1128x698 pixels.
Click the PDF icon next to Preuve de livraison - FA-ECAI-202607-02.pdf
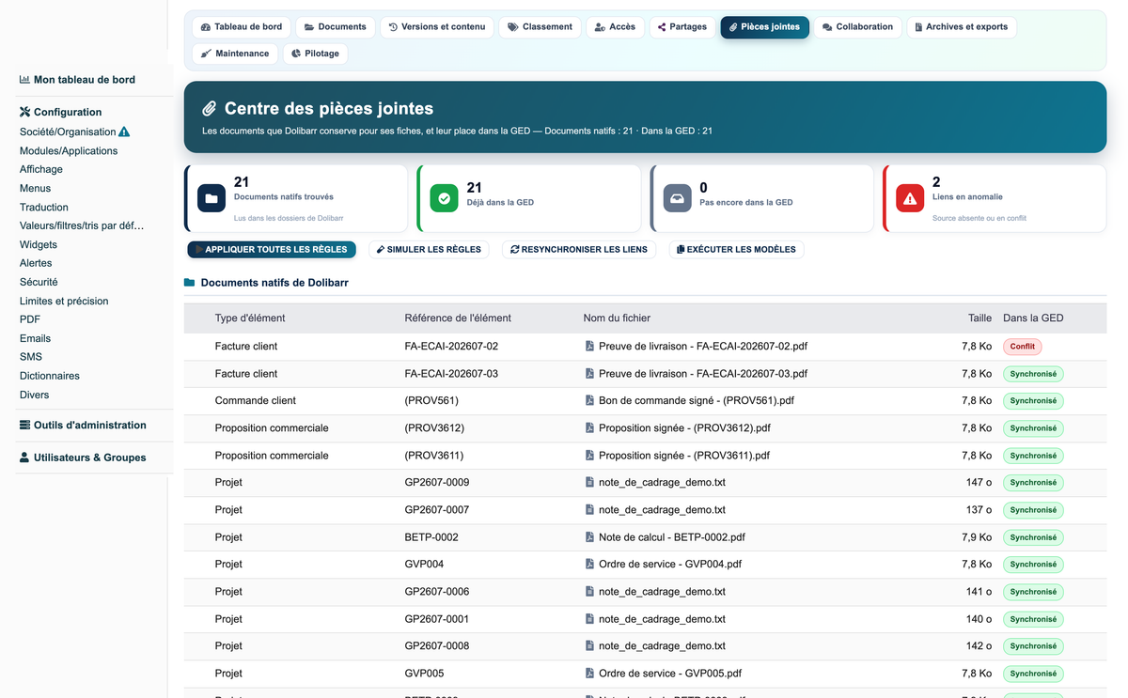(589, 347)
